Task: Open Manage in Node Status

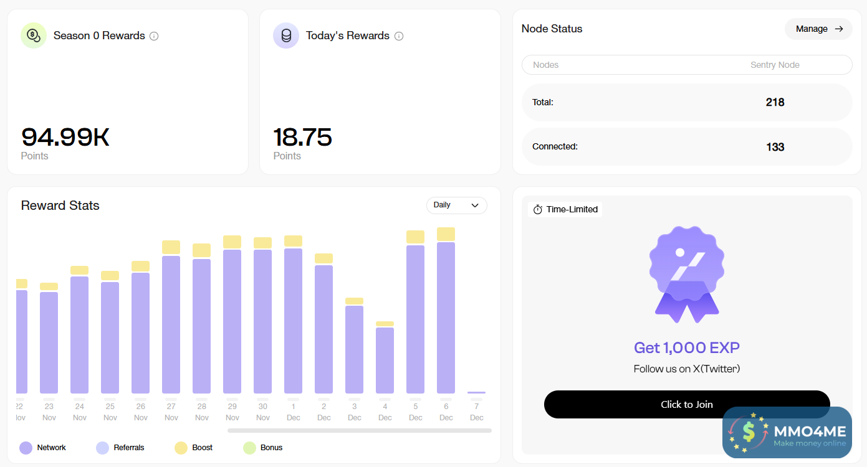Action: 818,29
